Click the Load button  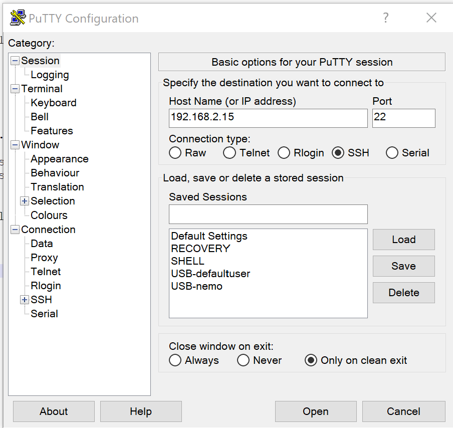[x=403, y=240]
